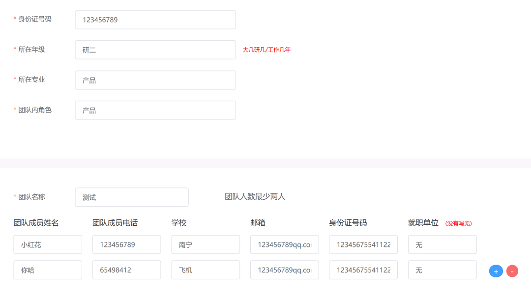This screenshot has width=531, height=303.
Task: Focus the 就职单位 field in 你哈's row
Action: click(442, 270)
